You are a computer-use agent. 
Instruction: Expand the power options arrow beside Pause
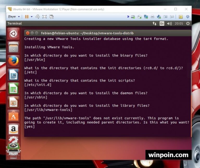click(32, 17)
